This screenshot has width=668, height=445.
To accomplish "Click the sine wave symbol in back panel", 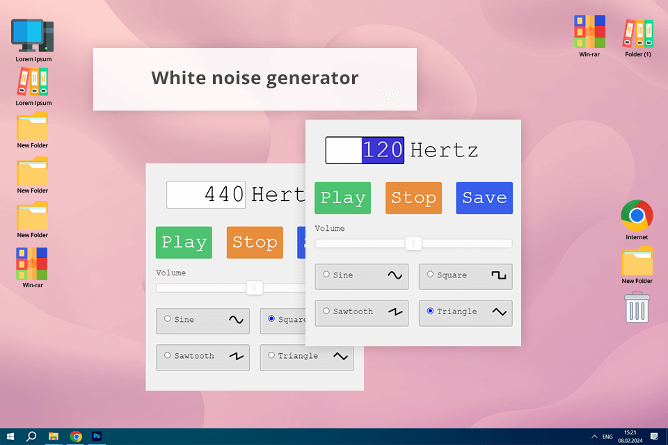I will pyautogui.click(x=236, y=319).
